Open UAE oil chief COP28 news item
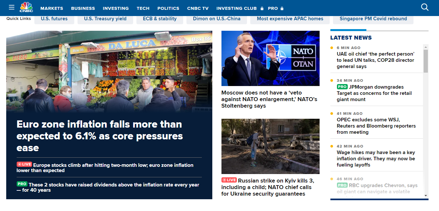The width and height of the screenshot is (439, 211). coord(376,60)
